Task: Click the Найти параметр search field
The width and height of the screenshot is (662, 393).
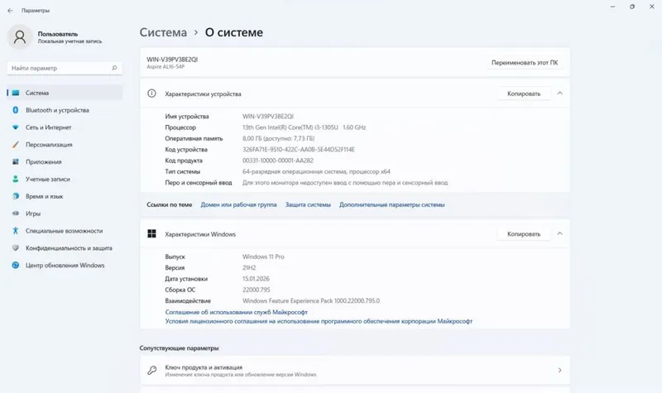Action: (65, 68)
